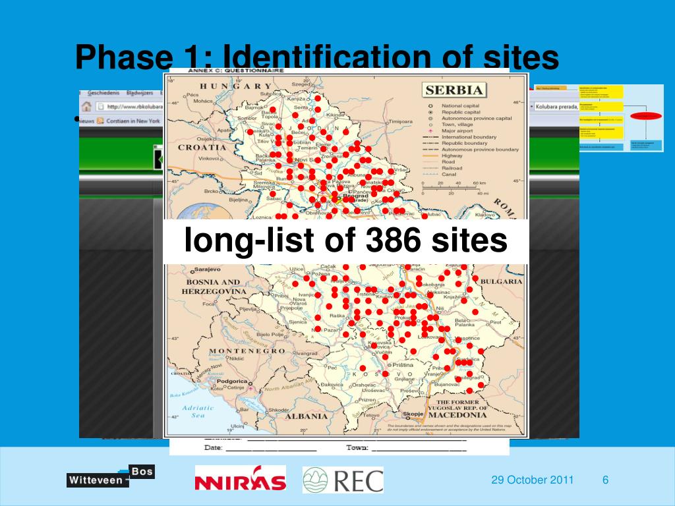Click 'MONTENEGRO' map label
This screenshot has height=506, width=675.
[247, 351]
